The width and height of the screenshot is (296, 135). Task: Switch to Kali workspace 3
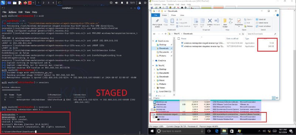(48, 3)
